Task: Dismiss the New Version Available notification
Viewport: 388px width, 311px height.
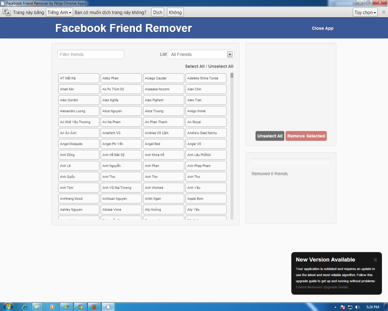Action: [375, 260]
